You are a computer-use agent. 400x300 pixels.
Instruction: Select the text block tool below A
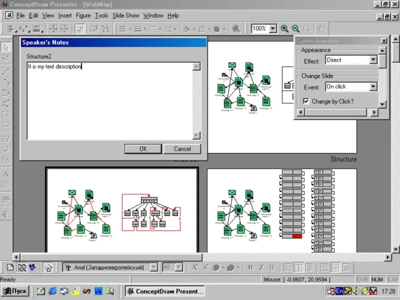(x=6, y=185)
